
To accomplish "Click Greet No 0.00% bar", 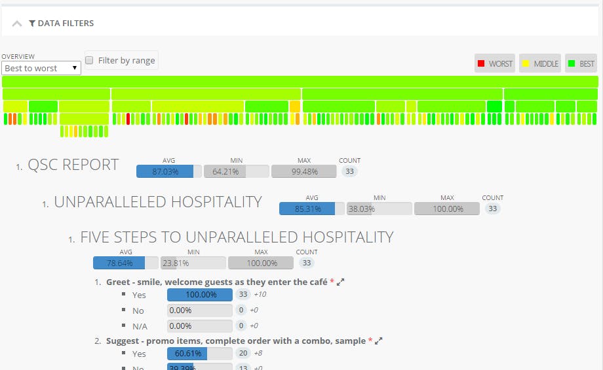I will point(200,311).
